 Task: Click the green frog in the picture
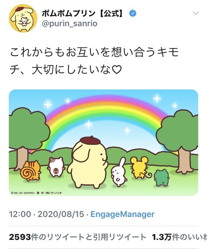pyautogui.click(x=162, y=178)
